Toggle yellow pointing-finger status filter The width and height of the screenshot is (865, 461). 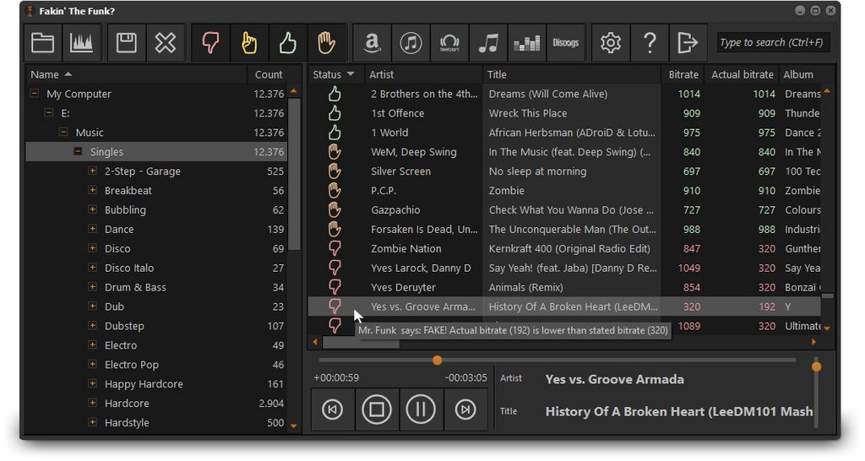(249, 42)
